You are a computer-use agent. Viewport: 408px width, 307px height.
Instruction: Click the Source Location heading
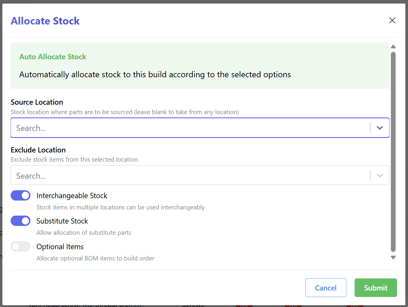pyautogui.click(x=37, y=102)
